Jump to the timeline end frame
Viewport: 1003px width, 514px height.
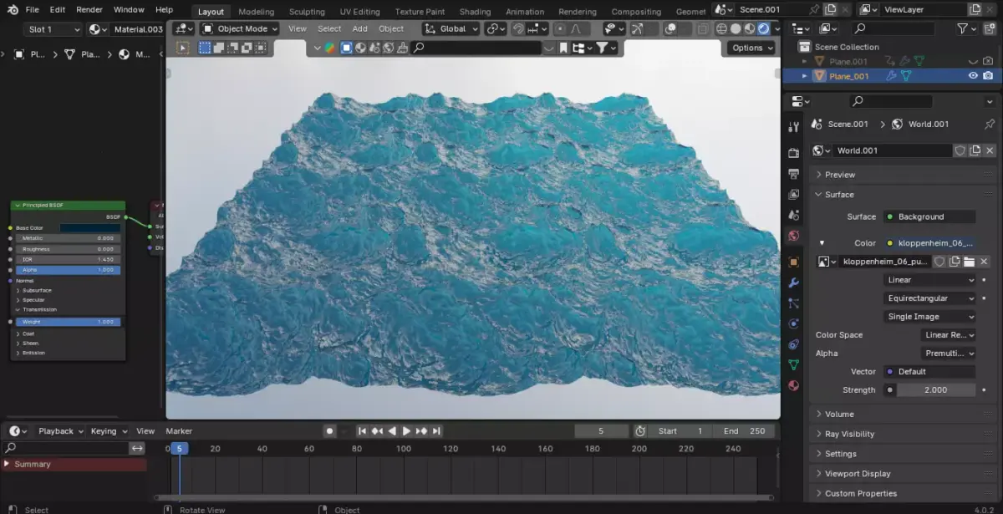[x=436, y=431]
